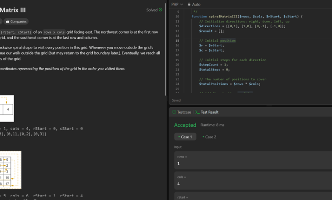Screen dimensions: 332x200
Task: Click the $result = [] line
Action: 211,31
